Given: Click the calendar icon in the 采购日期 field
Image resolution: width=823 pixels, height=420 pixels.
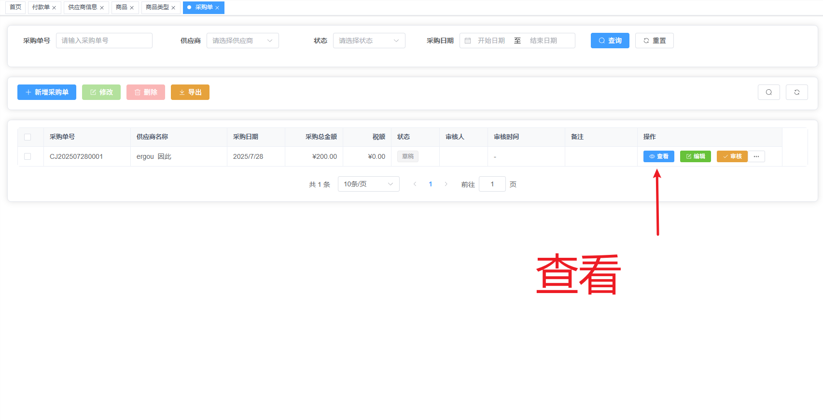Looking at the screenshot, I should pyautogui.click(x=468, y=41).
